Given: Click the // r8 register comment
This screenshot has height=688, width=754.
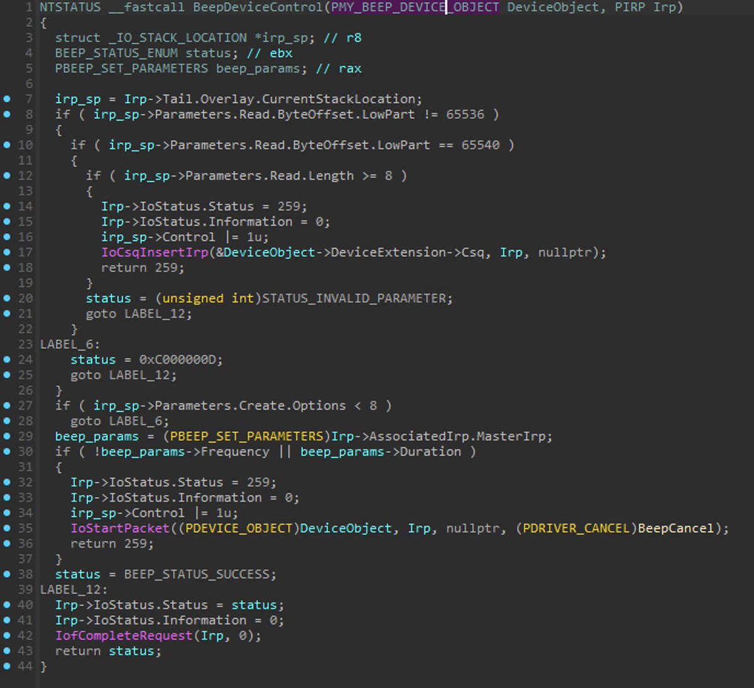Looking at the screenshot, I should pos(342,38).
